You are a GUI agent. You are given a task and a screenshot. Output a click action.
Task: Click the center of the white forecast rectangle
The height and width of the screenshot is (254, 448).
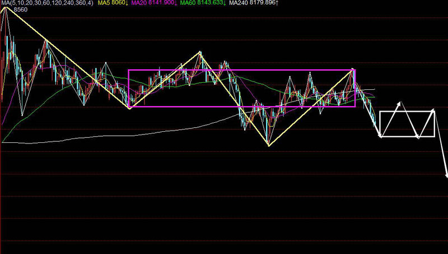click(407, 124)
